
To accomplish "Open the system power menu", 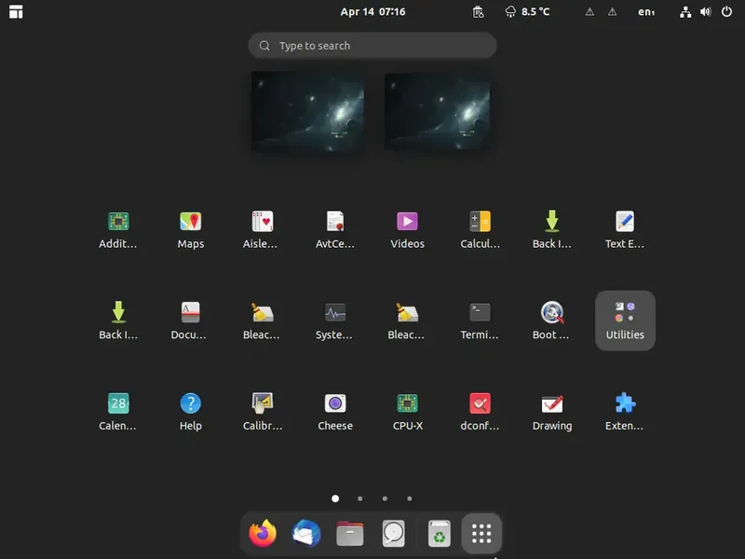I will pyautogui.click(x=726, y=11).
